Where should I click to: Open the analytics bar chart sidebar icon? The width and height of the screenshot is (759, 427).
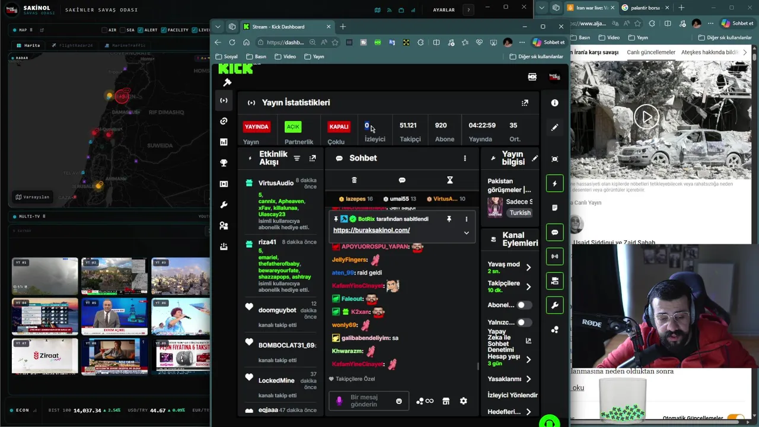[224, 142]
